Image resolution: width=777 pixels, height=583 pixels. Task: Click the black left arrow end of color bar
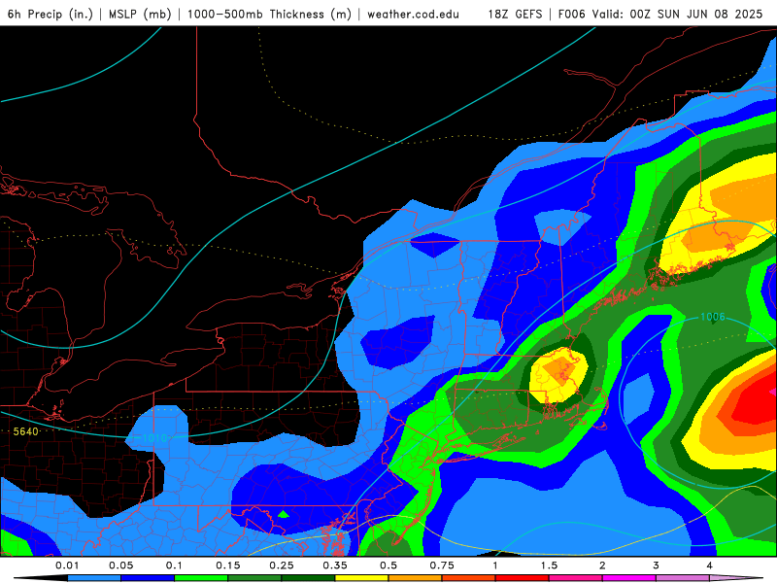point(42,578)
